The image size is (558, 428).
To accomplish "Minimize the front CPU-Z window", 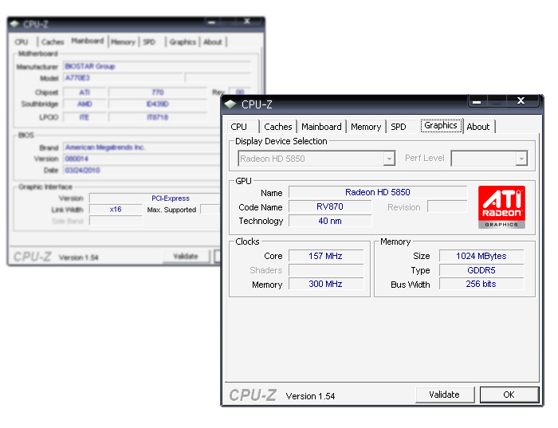I will pyautogui.click(x=477, y=102).
